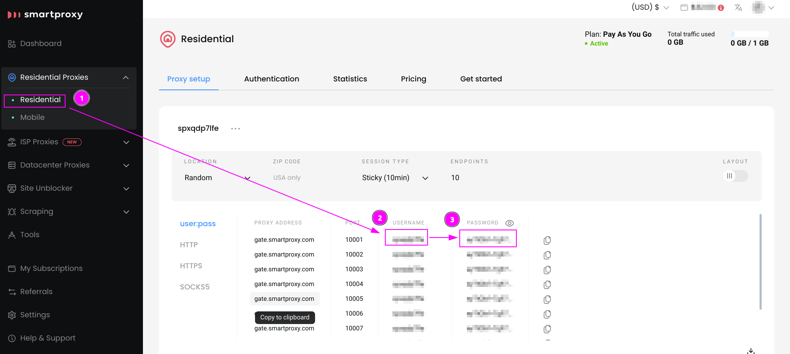This screenshot has height=354, width=790.
Task: Open Tools in the sidebar
Action: pyautogui.click(x=30, y=235)
